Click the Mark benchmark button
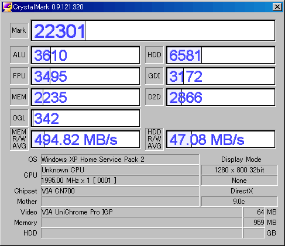Screen dimensions: 285x246 click(19, 30)
